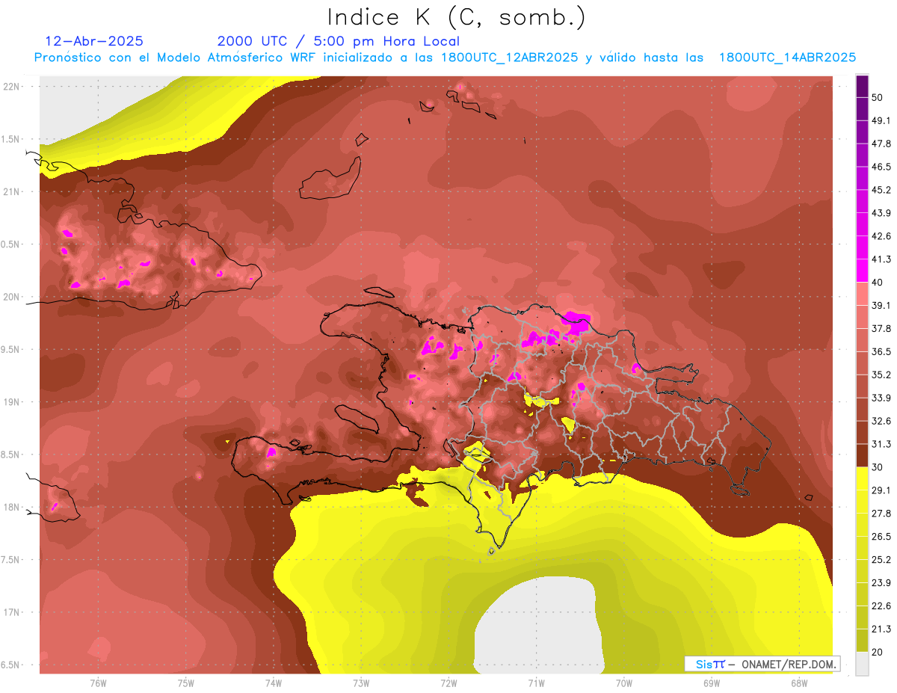Screen dimensions: 897x693
Task: Click the latitude axis label "21N"
Action: pos(11,191)
